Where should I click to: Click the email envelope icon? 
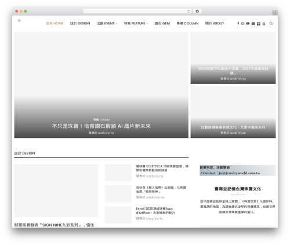tap(253, 24)
